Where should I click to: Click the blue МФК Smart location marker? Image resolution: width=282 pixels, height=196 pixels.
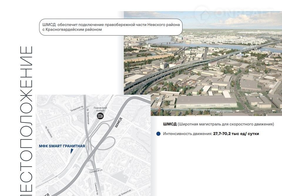(71, 151)
